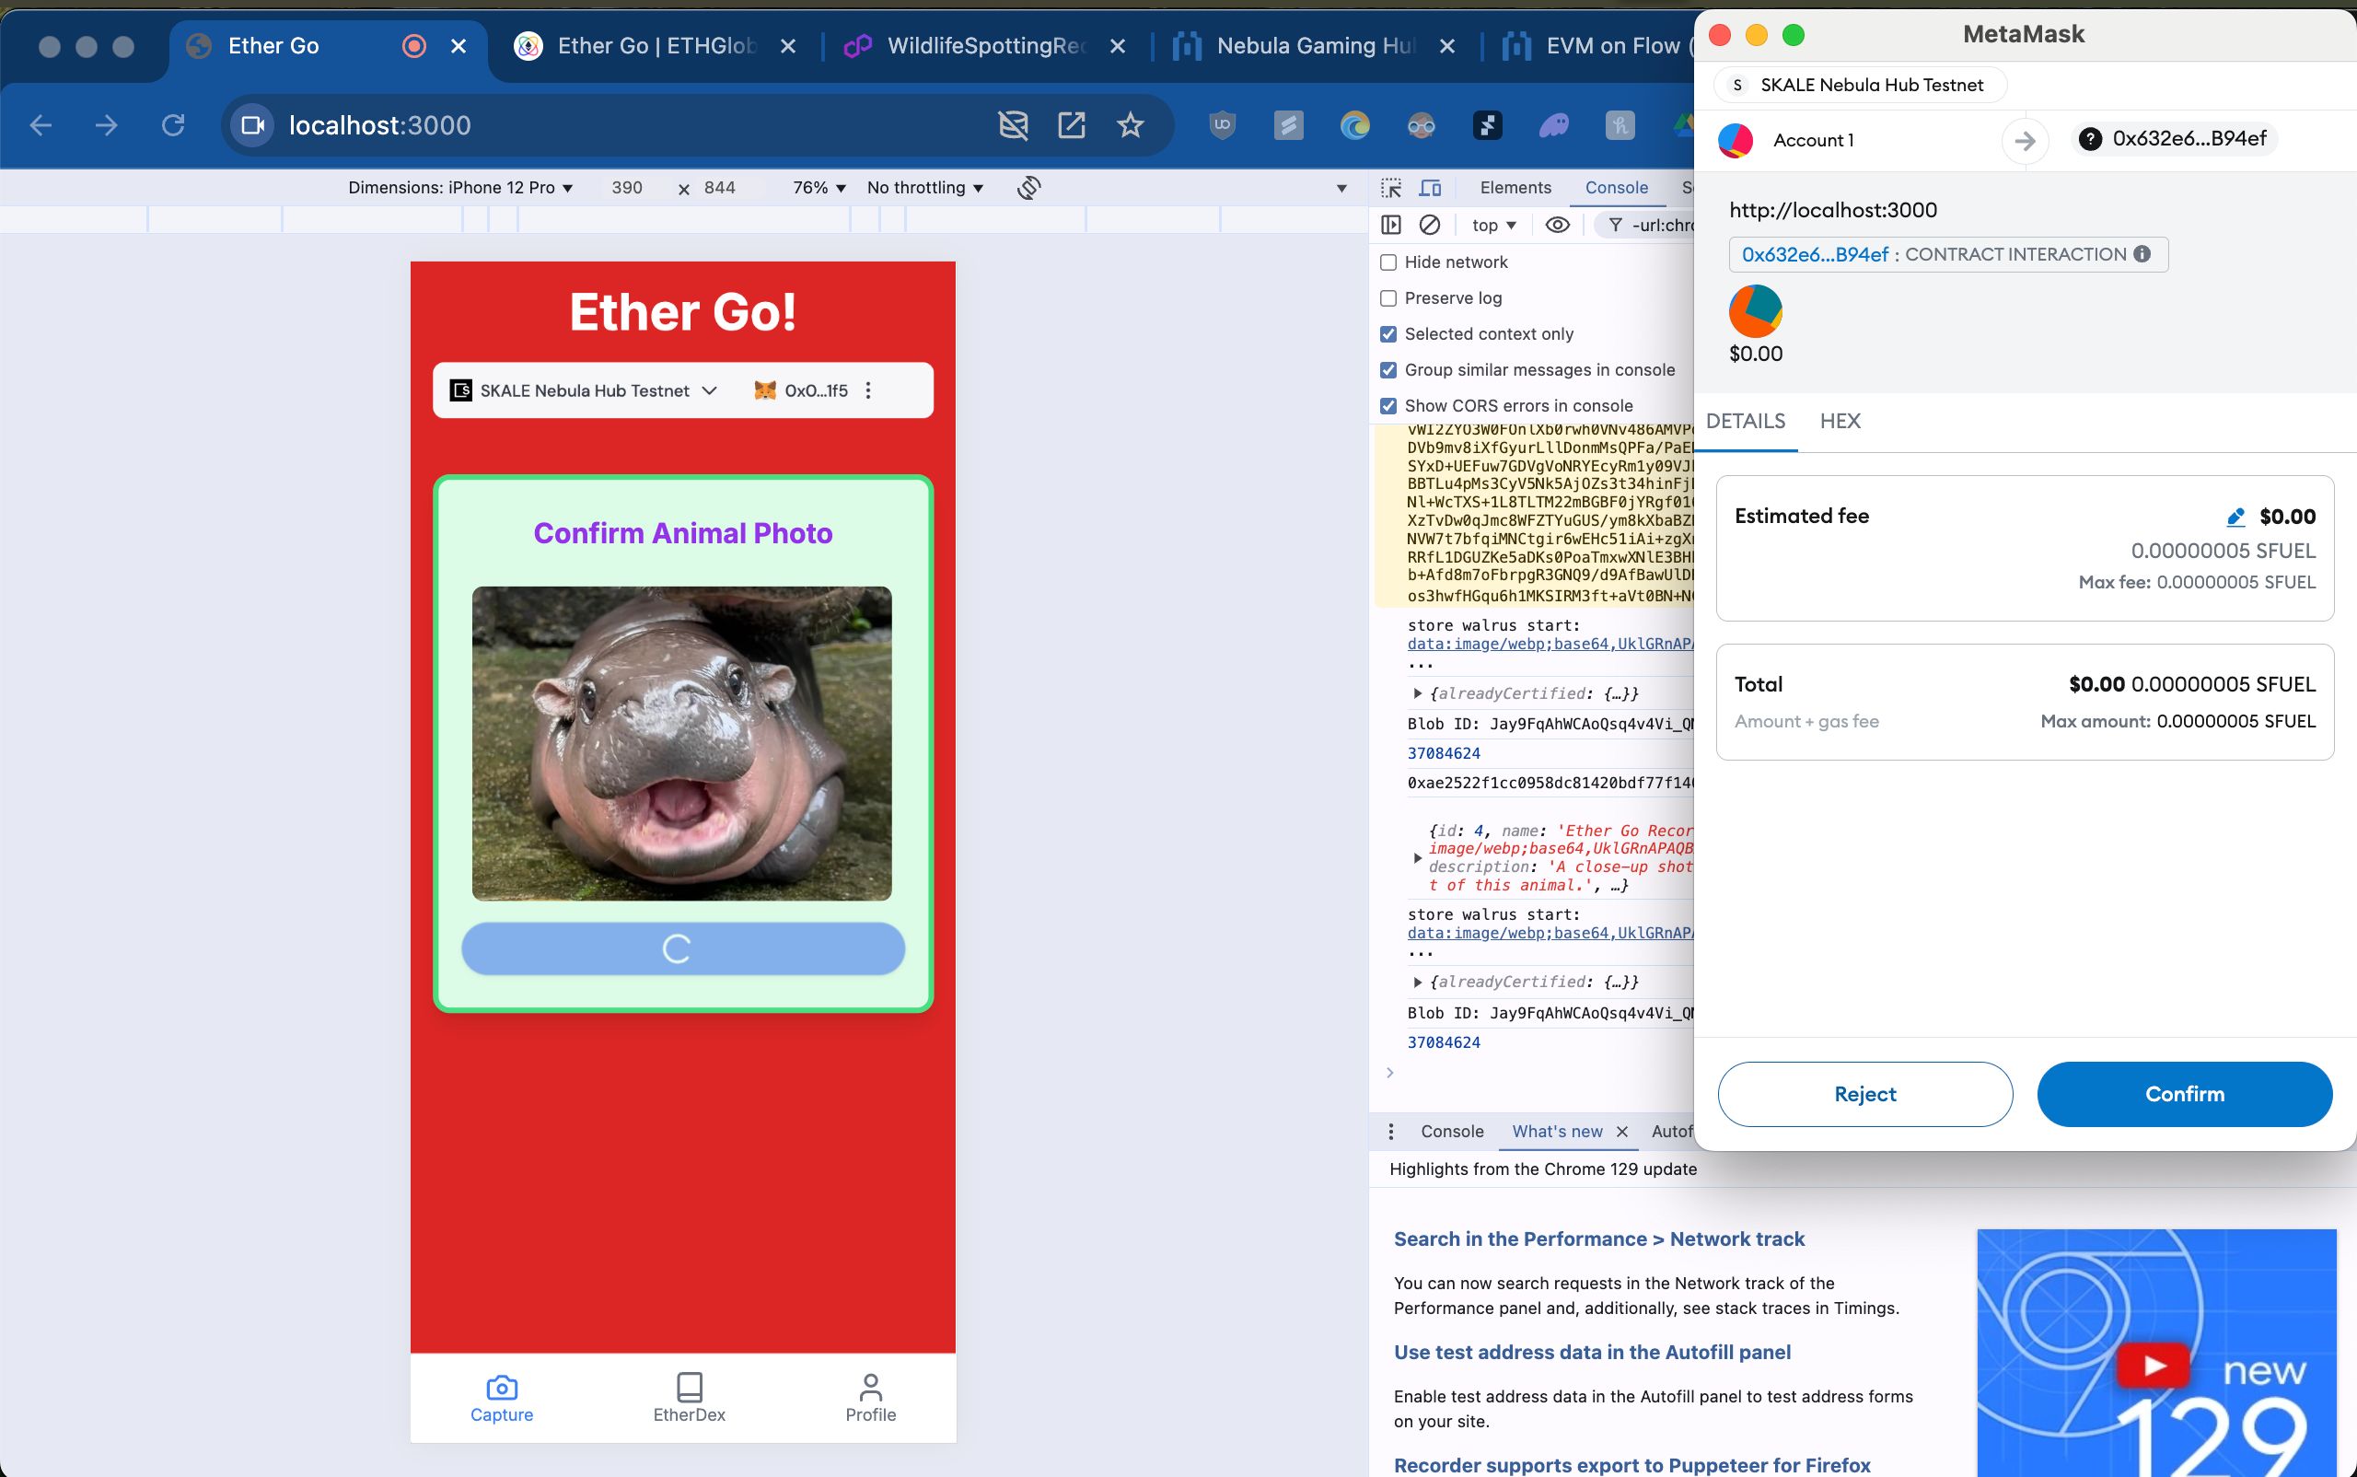Open the EtherDex book tab

(690, 1399)
